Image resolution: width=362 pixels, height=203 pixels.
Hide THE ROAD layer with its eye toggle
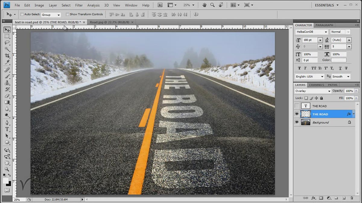click(297, 114)
